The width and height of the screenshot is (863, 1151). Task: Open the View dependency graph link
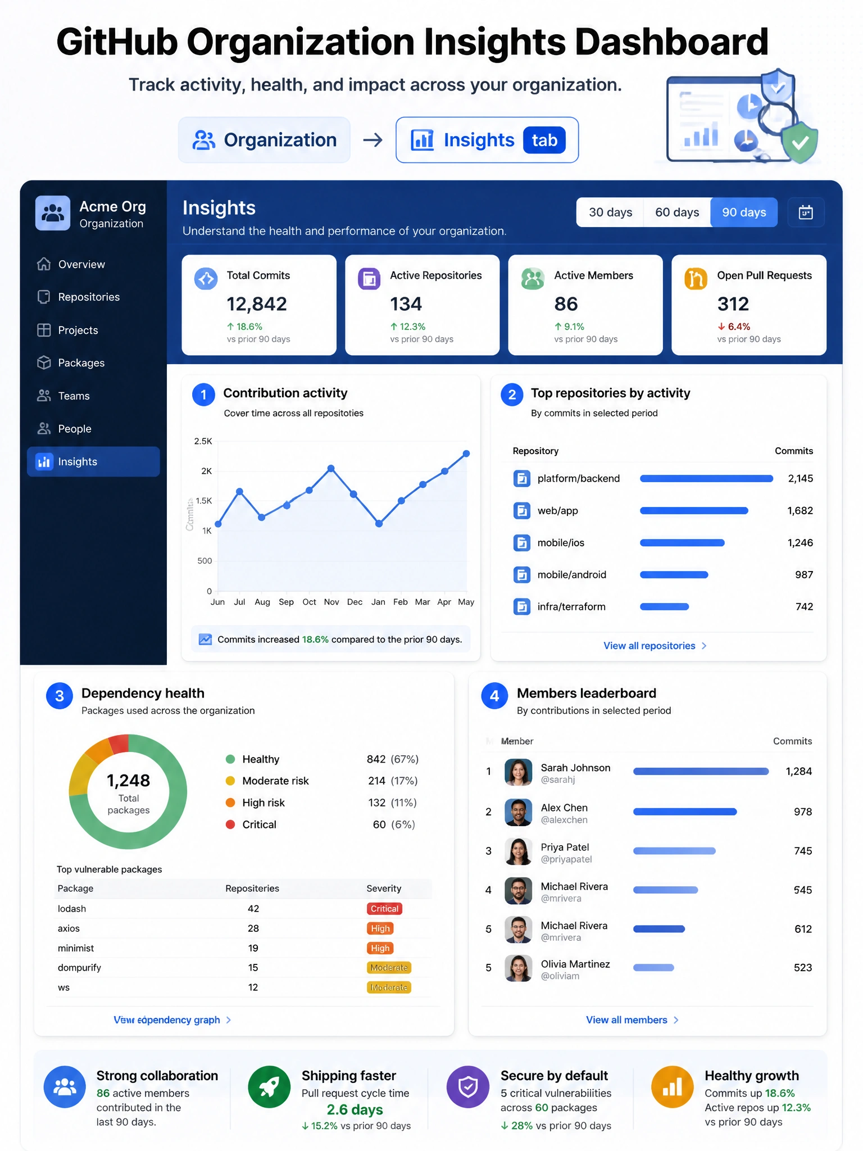point(167,1020)
